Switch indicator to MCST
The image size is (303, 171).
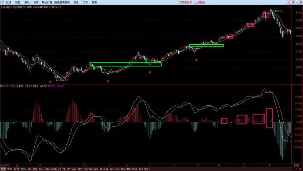point(147,169)
